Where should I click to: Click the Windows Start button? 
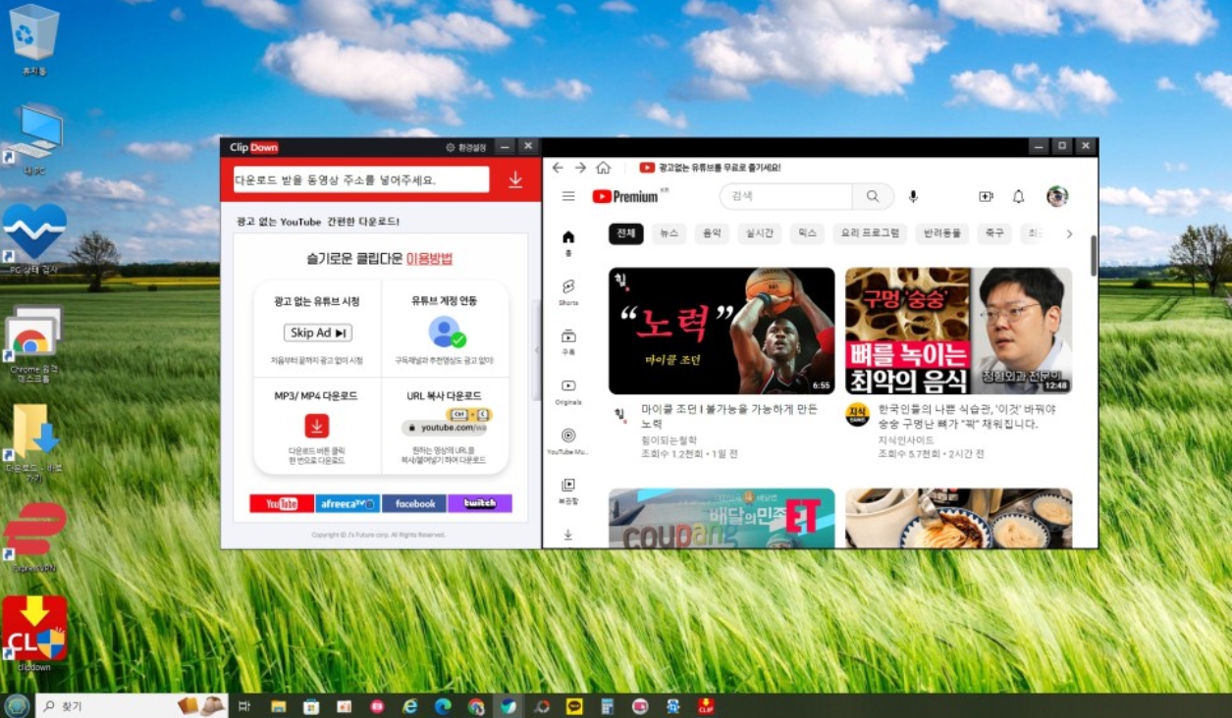tap(17, 705)
